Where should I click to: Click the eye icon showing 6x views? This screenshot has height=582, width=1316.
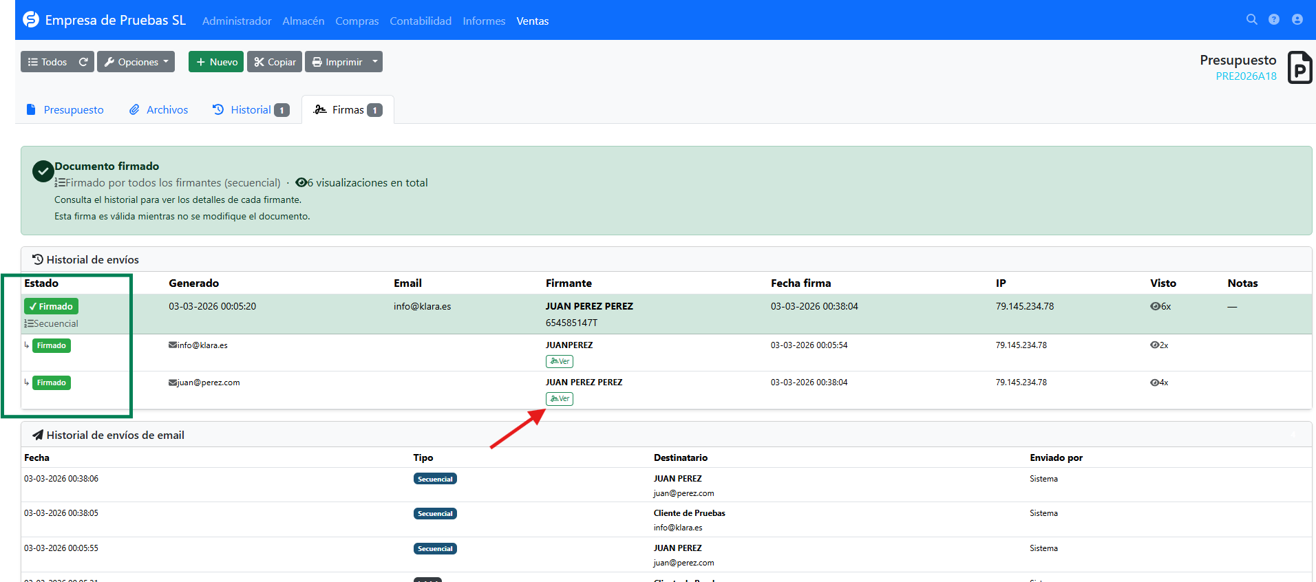pos(1155,307)
